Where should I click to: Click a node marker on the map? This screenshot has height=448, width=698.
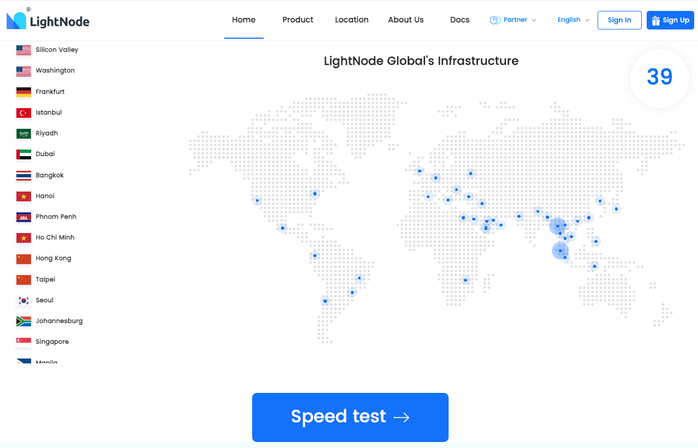tap(558, 226)
